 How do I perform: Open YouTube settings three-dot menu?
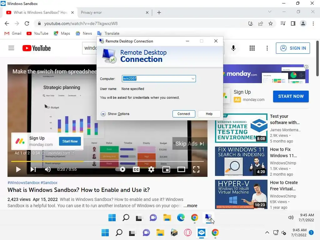tap(267, 48)
